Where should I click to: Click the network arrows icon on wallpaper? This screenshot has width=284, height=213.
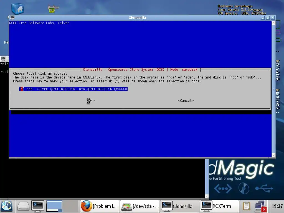click(223, 189)
